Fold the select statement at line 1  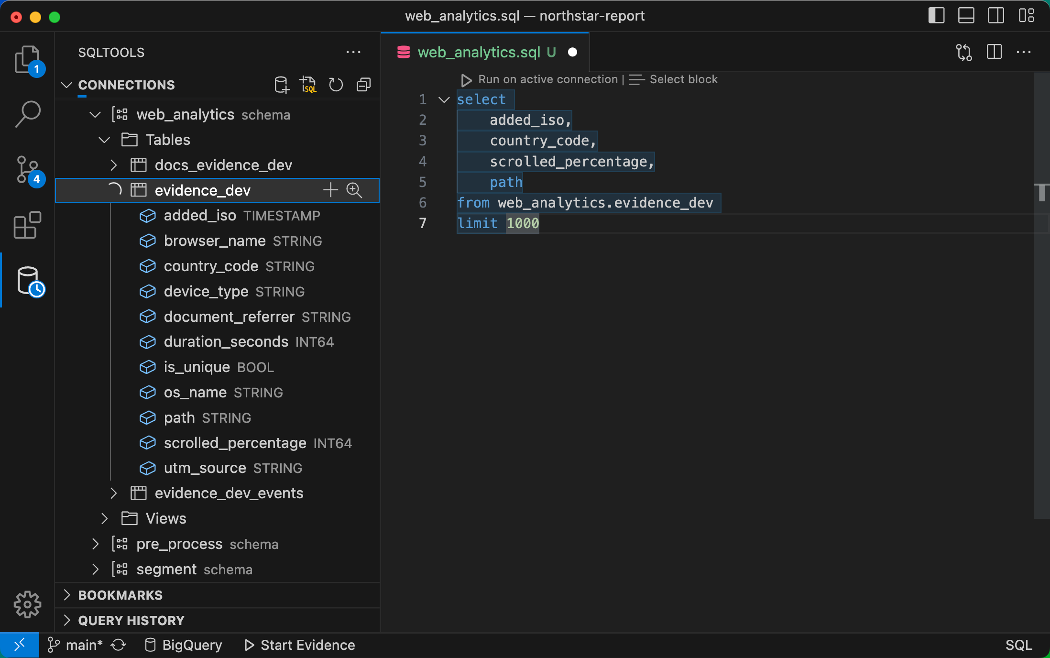[444, 99]
